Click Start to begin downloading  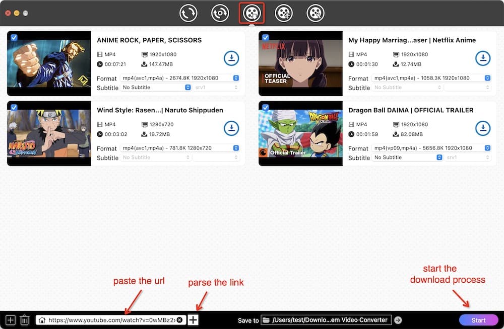pyautogui.click(x=479, y=319)
